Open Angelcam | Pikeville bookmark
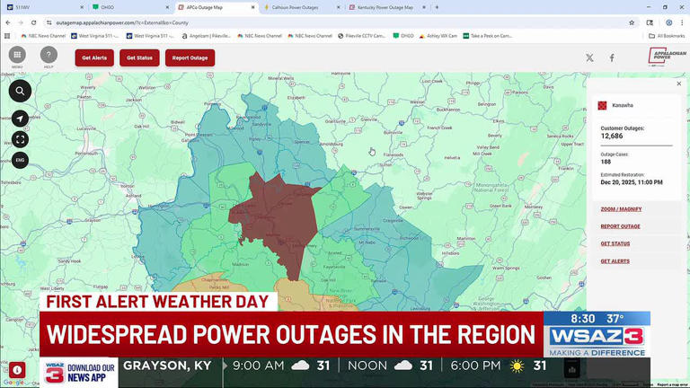The image size is (690, 388). [x=207, y=36]
